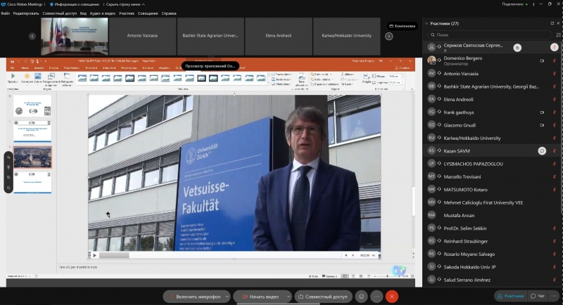The height and width of the screenshot is (305, 563).
Task: Toggle mute for Giacomo Gnudi
Action: click(x=555, y=125)
